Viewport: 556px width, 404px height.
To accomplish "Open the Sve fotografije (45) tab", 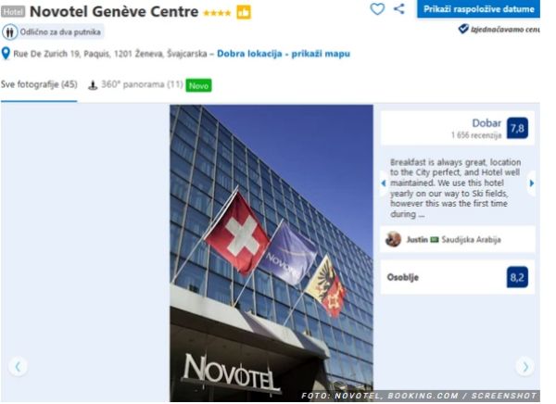I will [39, 84].
